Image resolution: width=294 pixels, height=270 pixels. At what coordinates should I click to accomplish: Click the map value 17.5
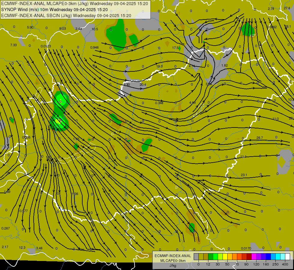coord(175,48)
